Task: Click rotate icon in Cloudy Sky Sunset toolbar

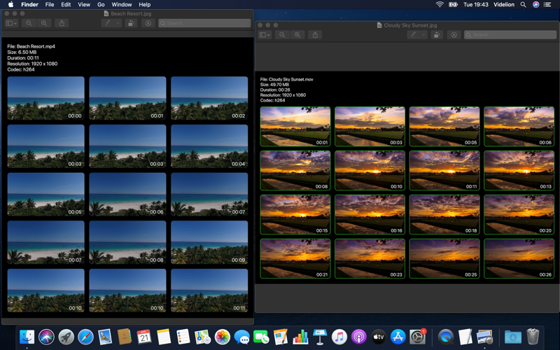Action: pos(436,34)
